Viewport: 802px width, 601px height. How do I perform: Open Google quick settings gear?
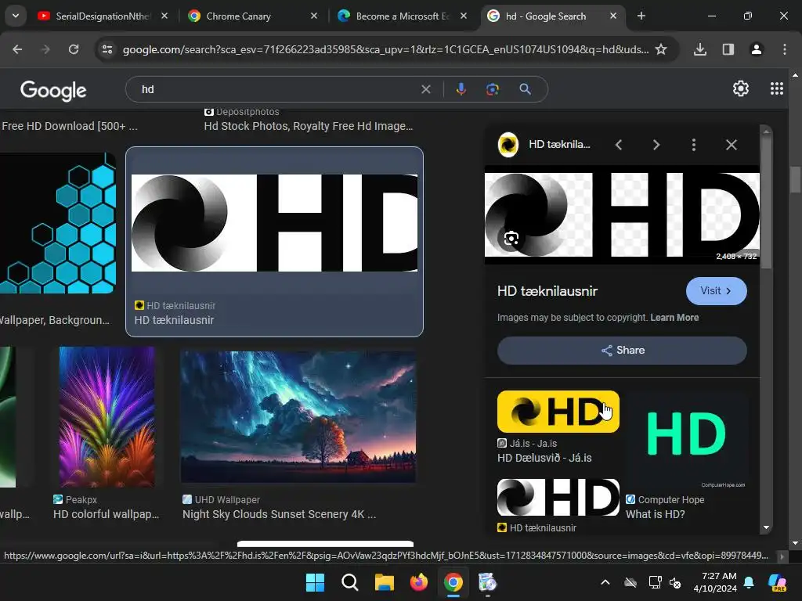(x=741, y=88)
